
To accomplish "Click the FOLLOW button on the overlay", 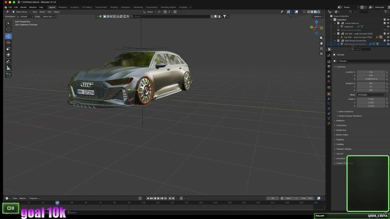I will (320, 216).
